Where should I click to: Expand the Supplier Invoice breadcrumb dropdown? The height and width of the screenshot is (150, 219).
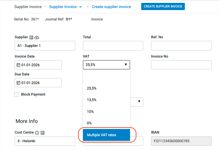[x=80, y=7]
